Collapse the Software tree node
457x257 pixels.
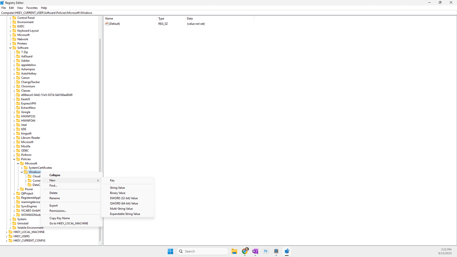pyautogui.click(x=10, y=48)
